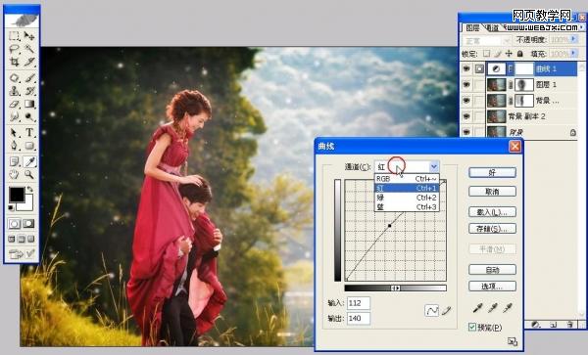This screenshot has height=355, width=588.
Task: Select the Dodge tool
Action: pos(29,117)
